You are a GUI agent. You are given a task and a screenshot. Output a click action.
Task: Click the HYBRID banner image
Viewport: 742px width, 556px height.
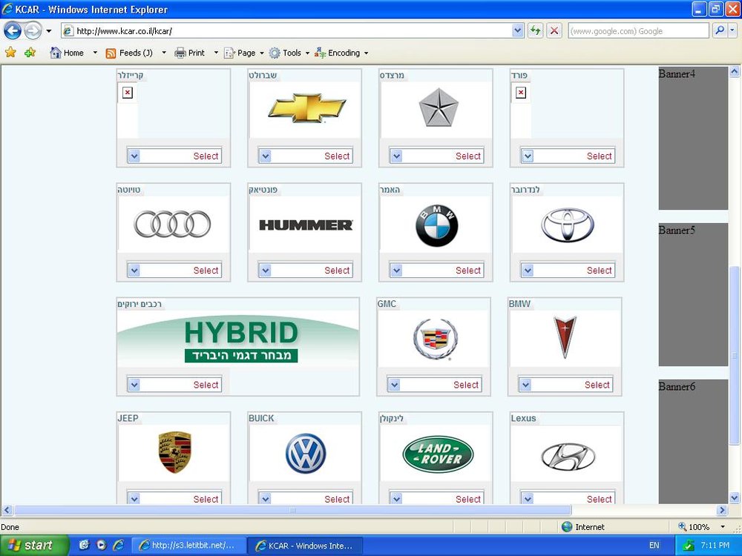click(238, 339)
